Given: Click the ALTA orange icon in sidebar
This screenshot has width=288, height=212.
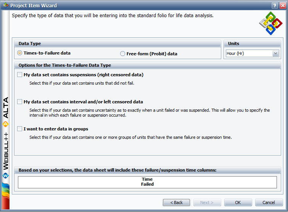Looking at the screenshot, I should (5, 124).
